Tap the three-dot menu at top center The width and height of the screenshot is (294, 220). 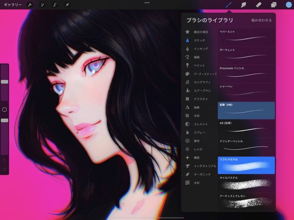147,3
